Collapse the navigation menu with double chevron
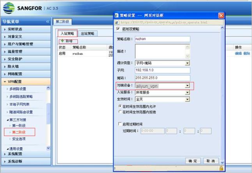Screen dimensions: 252x173 pyautogui.click(x=48, y=21)
